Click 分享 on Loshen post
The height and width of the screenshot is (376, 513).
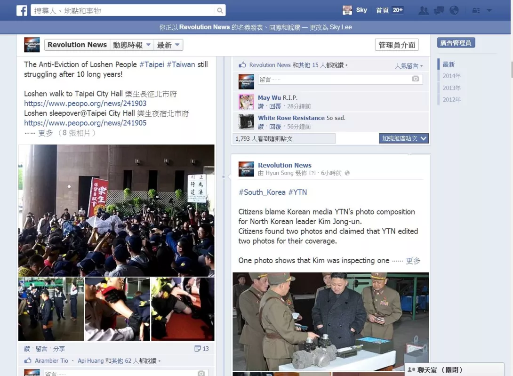(x=59, y=349)
